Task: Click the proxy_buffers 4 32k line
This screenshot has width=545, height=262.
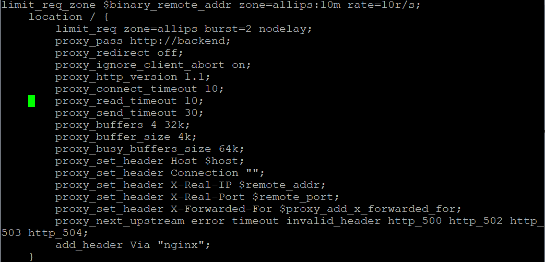Action: click(123, 125)
